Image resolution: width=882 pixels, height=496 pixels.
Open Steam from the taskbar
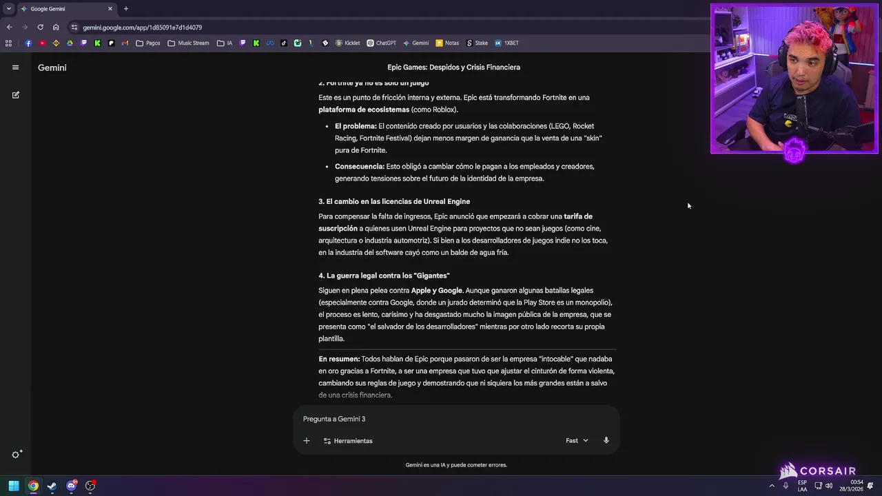tap(52, 486)
